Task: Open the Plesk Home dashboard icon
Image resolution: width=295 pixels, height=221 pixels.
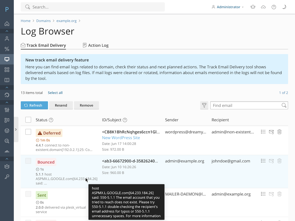Action: 6,24
